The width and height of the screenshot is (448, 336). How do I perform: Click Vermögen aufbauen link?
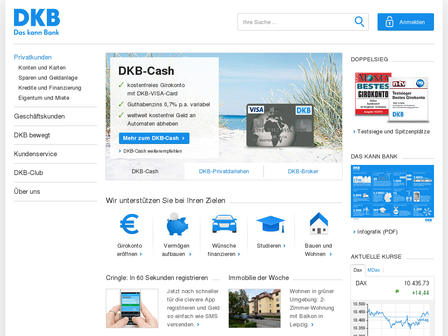click(177, 250)
